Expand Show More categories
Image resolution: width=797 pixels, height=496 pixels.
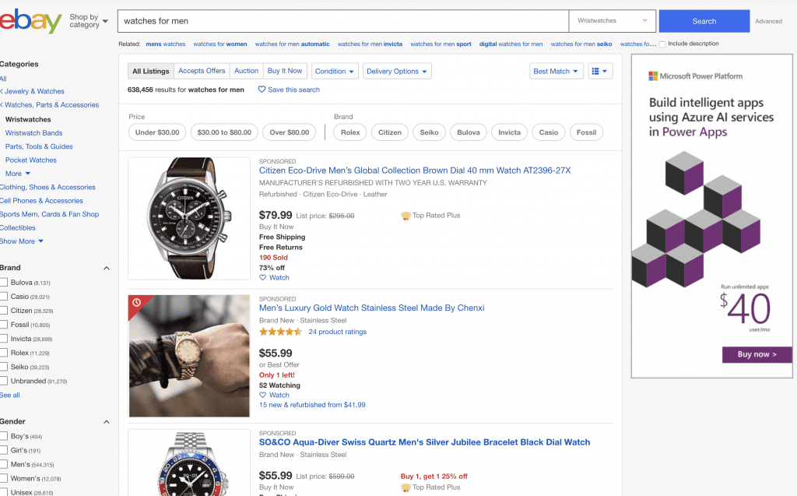[x=21, y=241]
